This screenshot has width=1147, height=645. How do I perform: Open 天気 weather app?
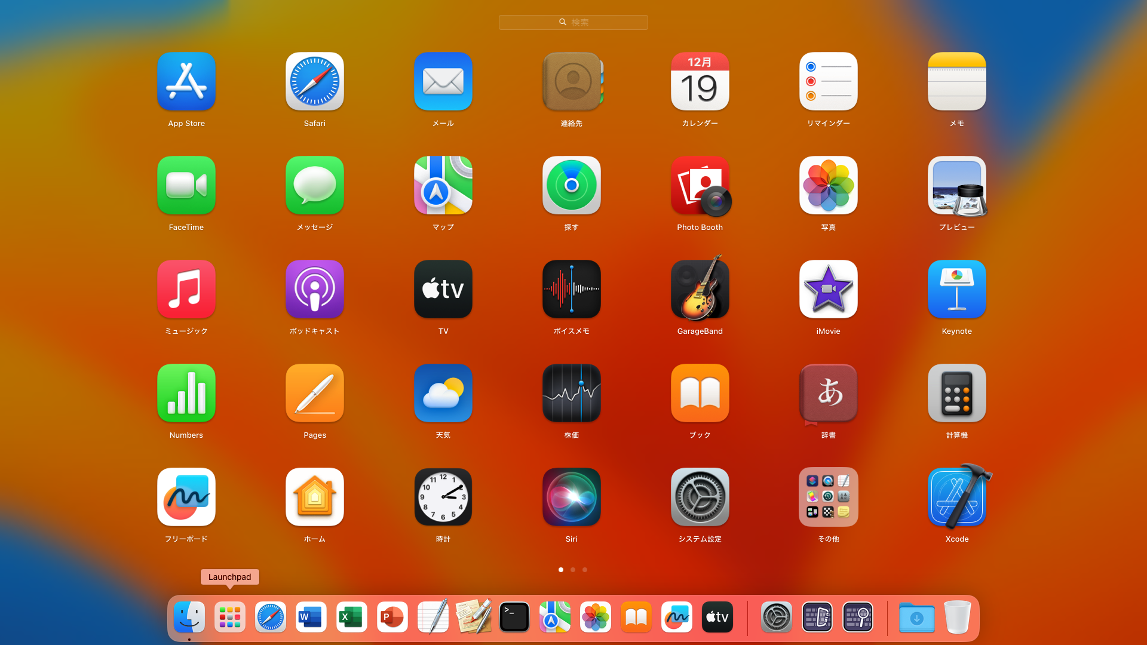pos(443,393)
